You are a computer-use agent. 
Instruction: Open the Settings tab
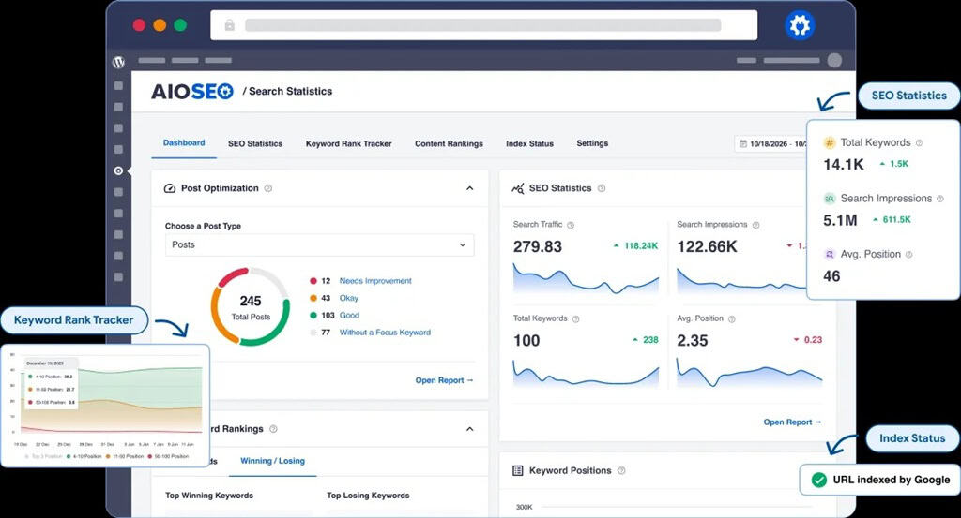click(x=592, y=143)
